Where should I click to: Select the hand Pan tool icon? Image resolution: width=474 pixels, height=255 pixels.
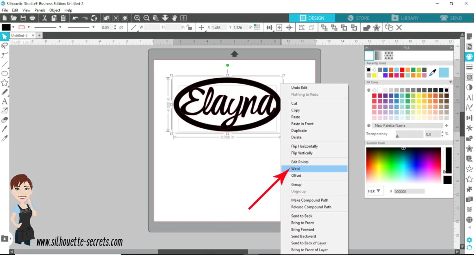(x=174, y=18)
